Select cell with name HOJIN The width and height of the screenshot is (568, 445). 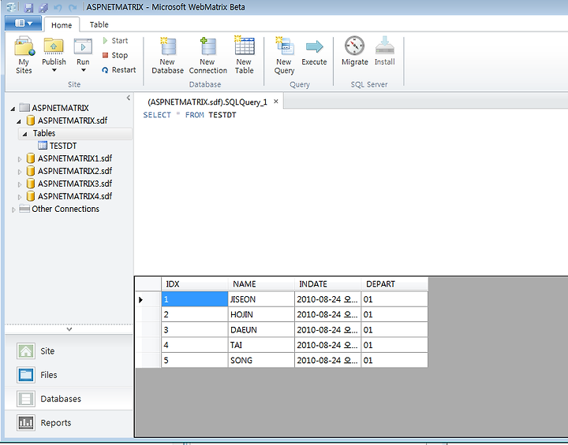[x=261, y=314]
